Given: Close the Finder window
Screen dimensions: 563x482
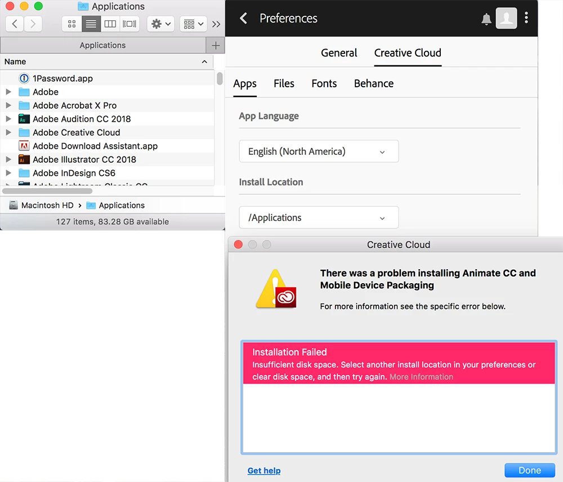Looking at the screenshot, I should point(10,6).
